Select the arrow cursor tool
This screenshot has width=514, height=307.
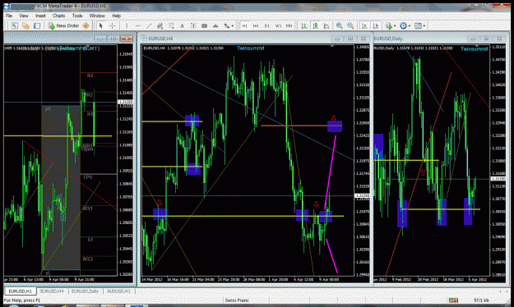101,25
